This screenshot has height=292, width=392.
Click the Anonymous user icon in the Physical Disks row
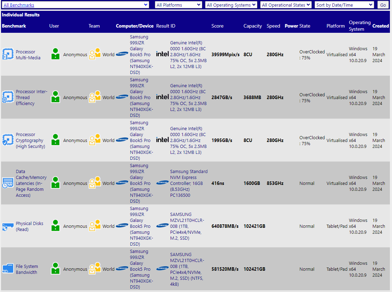click(x=55, y=226)
